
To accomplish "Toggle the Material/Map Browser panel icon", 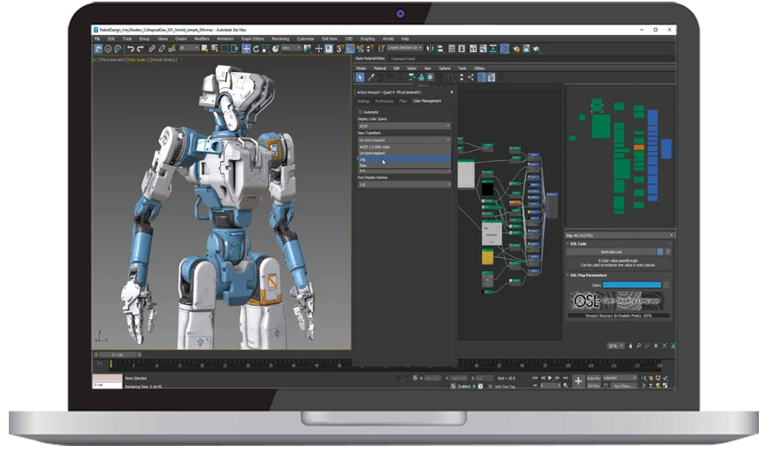I will pyautogui.click(x=482, y=78).
